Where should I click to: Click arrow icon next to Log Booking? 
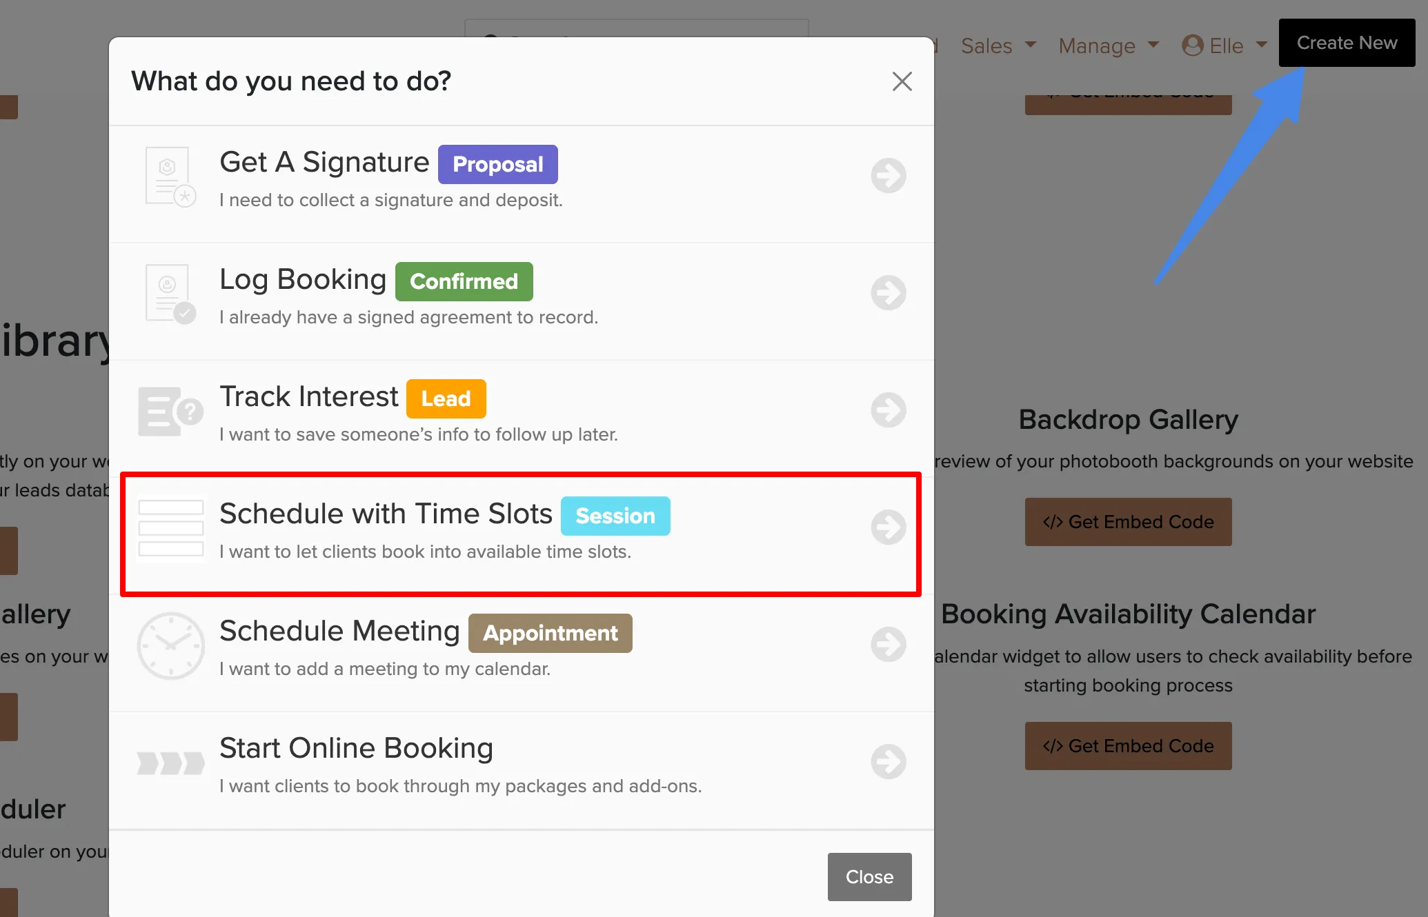tap(889, 293)
